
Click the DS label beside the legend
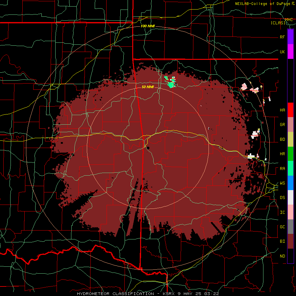pos(283,198)
